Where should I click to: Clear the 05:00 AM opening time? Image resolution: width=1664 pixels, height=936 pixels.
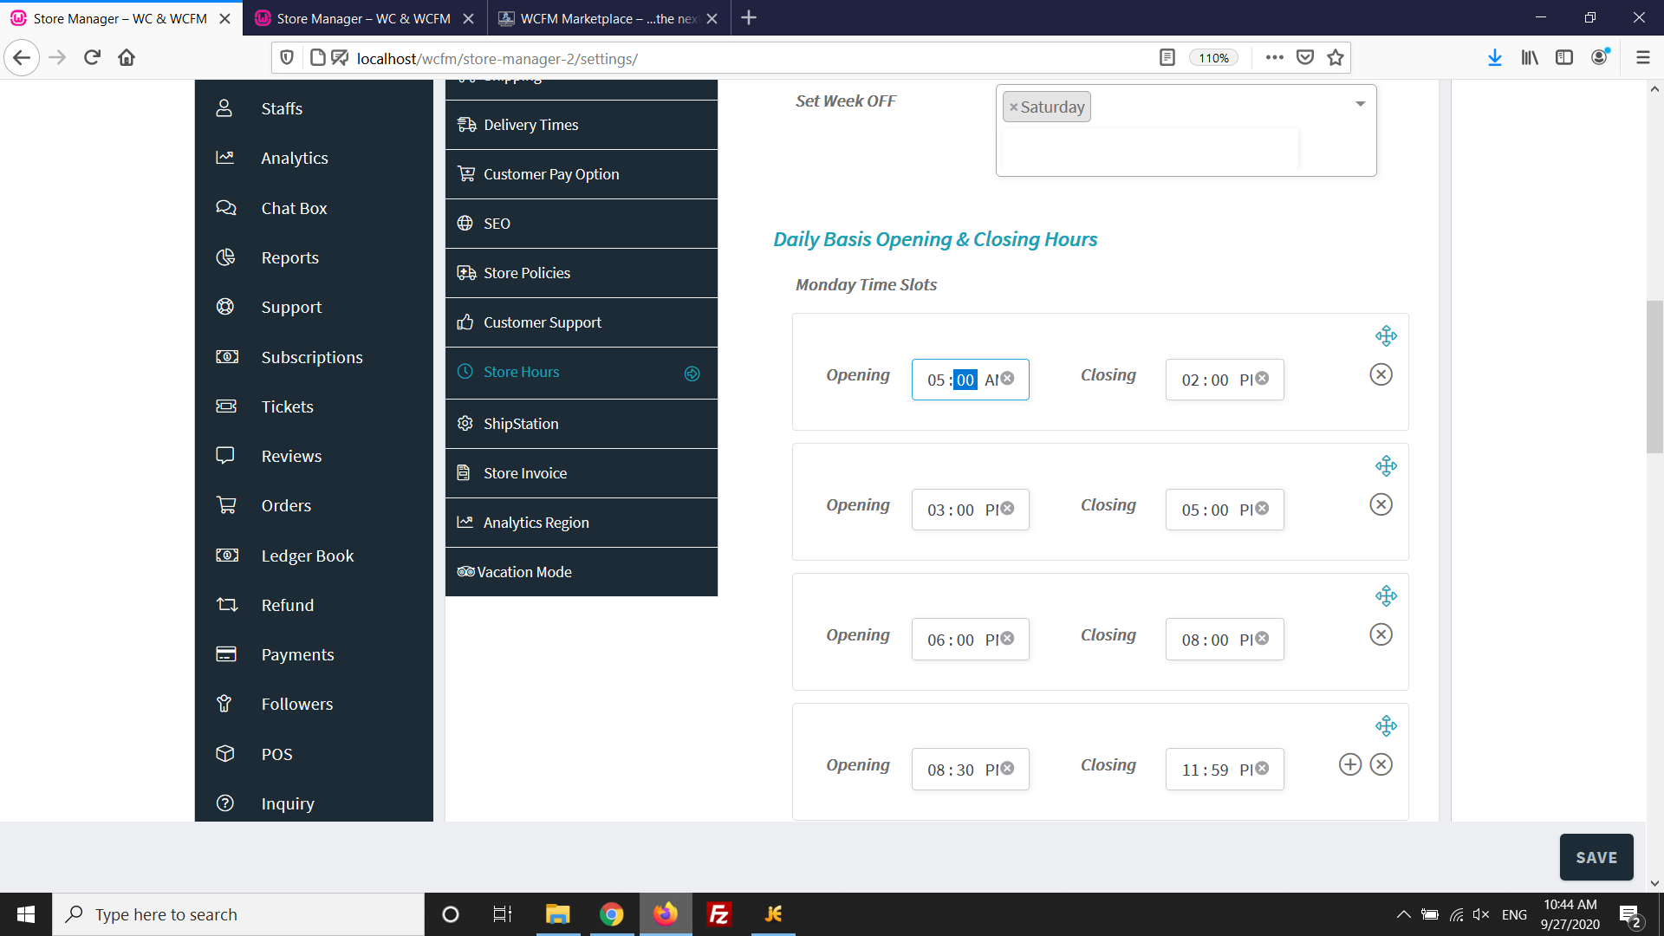coord(1007,379)
